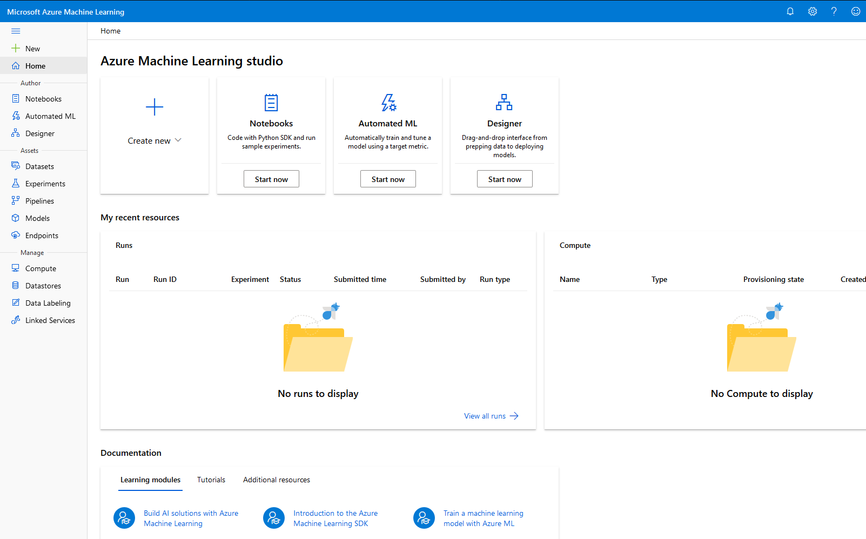866x539 pixels.
Task: Switch to the Learning modules tab
Action: click(x=150, y=480)
